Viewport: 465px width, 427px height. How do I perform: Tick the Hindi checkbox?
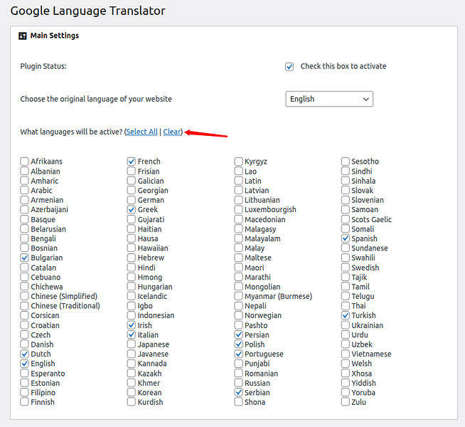131,268
